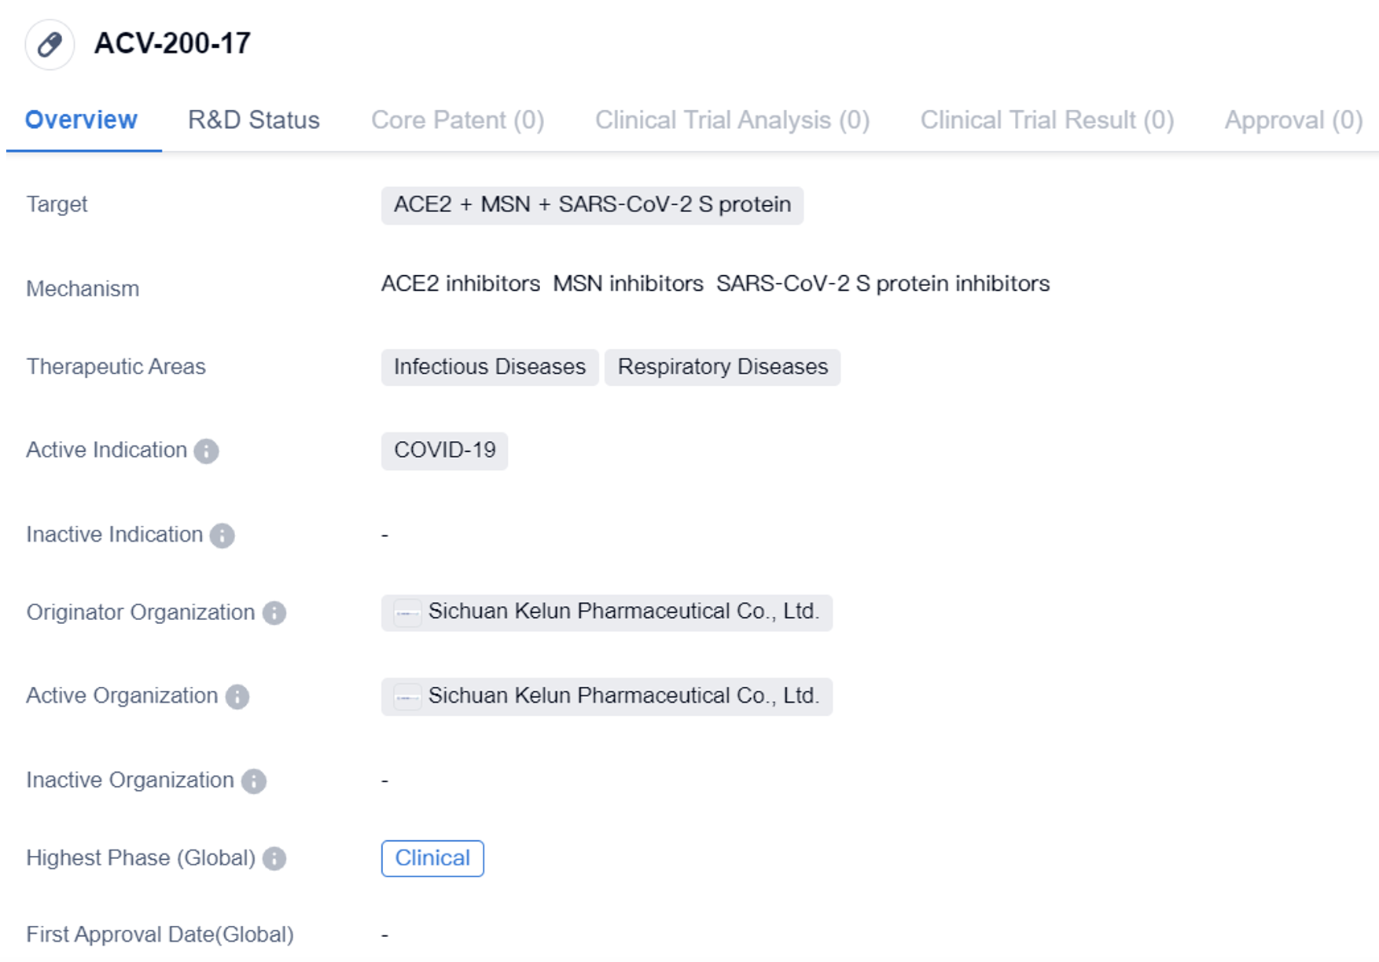Click the pill drug icon beside ACV-200-17
Image resolution: width=1379 pixels, height=962 pixels.
click(x=50, y=44)
